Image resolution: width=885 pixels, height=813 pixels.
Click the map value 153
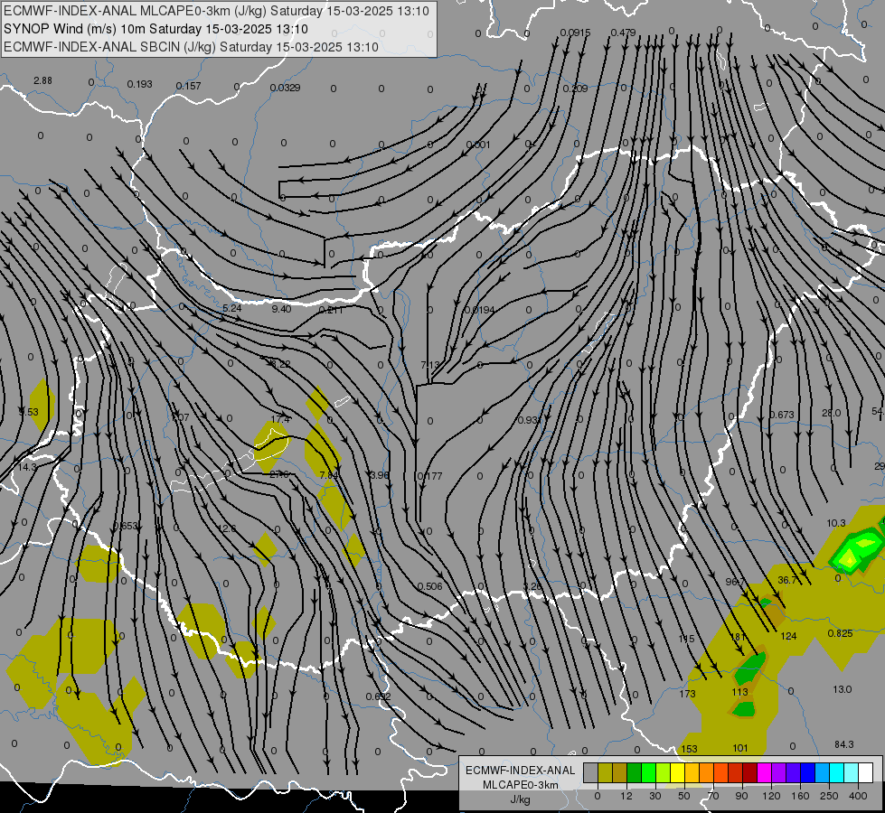tap(689, 749)
